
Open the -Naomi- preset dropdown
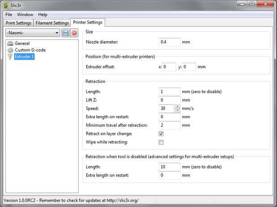pyautogui.click(x=33, y=33)
